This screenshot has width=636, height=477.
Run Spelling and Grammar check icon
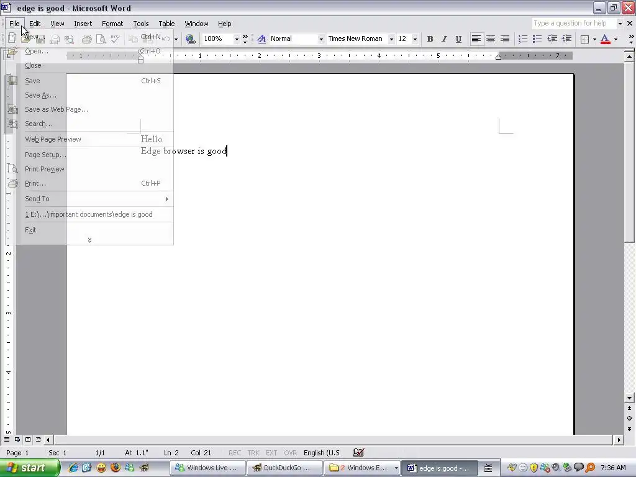point(115,39)
